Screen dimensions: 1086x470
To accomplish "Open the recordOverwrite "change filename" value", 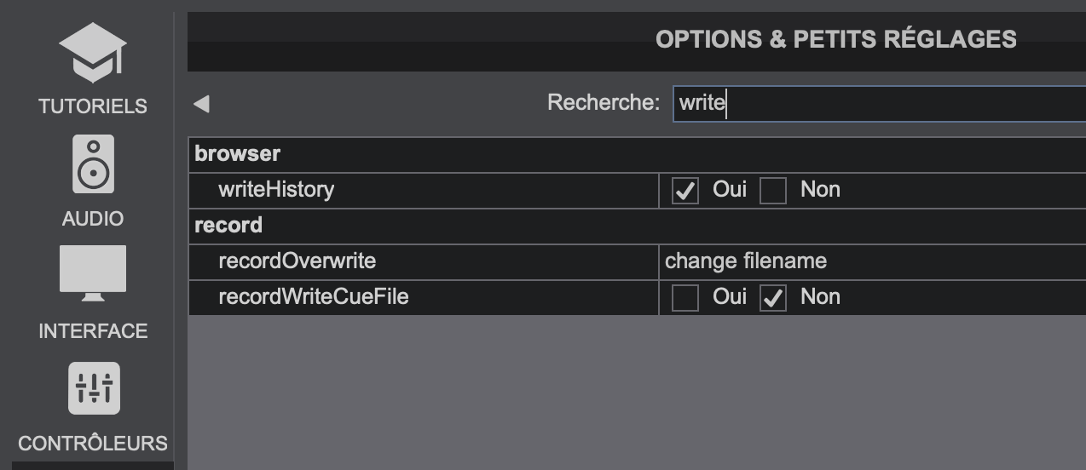I will [x=746, y=261].
